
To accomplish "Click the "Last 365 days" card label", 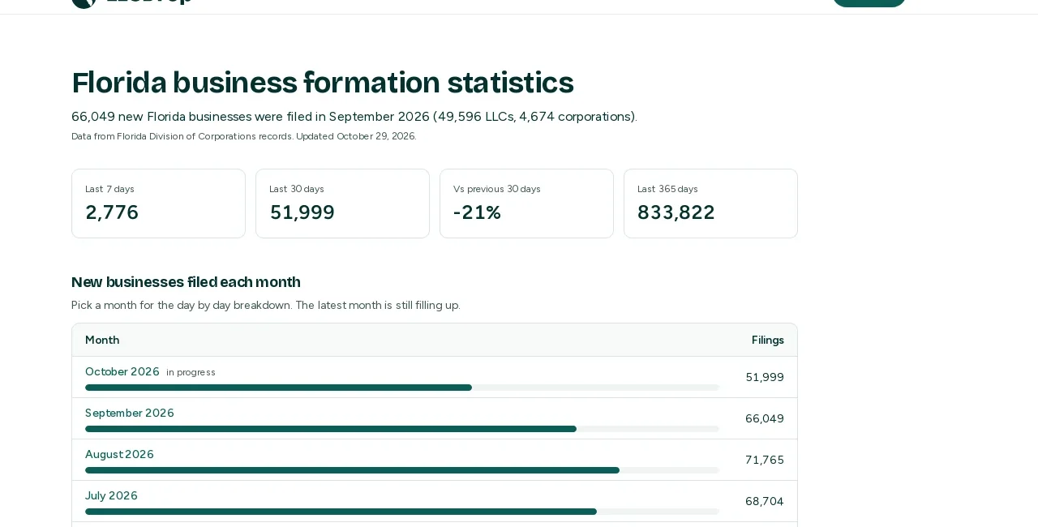I will (x=667, y=189).
